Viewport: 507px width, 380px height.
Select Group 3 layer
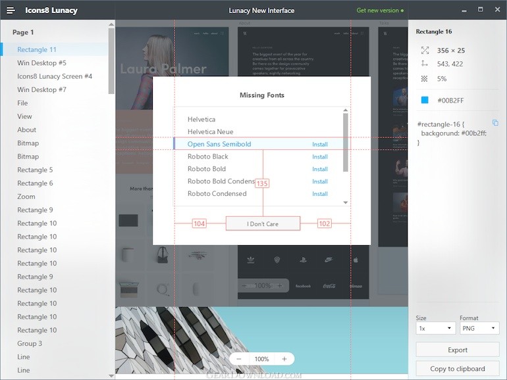click(x=30, y=344)
